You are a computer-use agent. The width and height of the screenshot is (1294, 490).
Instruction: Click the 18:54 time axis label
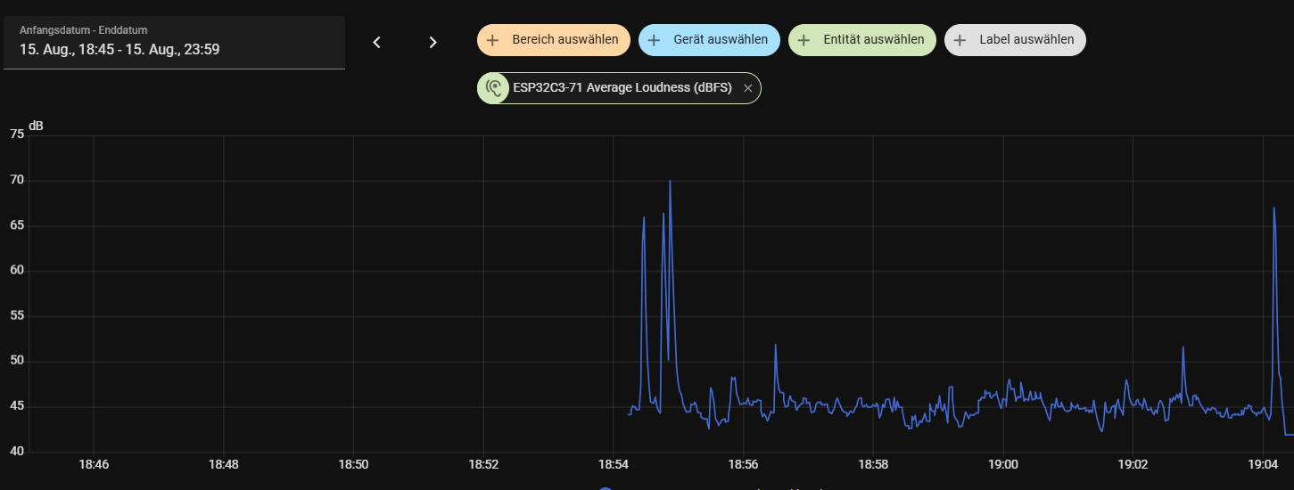613,464
